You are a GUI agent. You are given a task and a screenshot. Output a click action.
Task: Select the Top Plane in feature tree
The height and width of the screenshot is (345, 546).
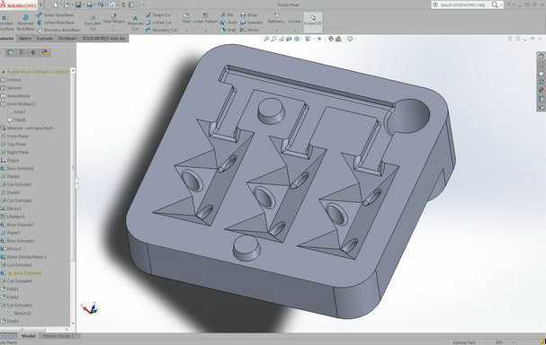click(x=13, y=144)
